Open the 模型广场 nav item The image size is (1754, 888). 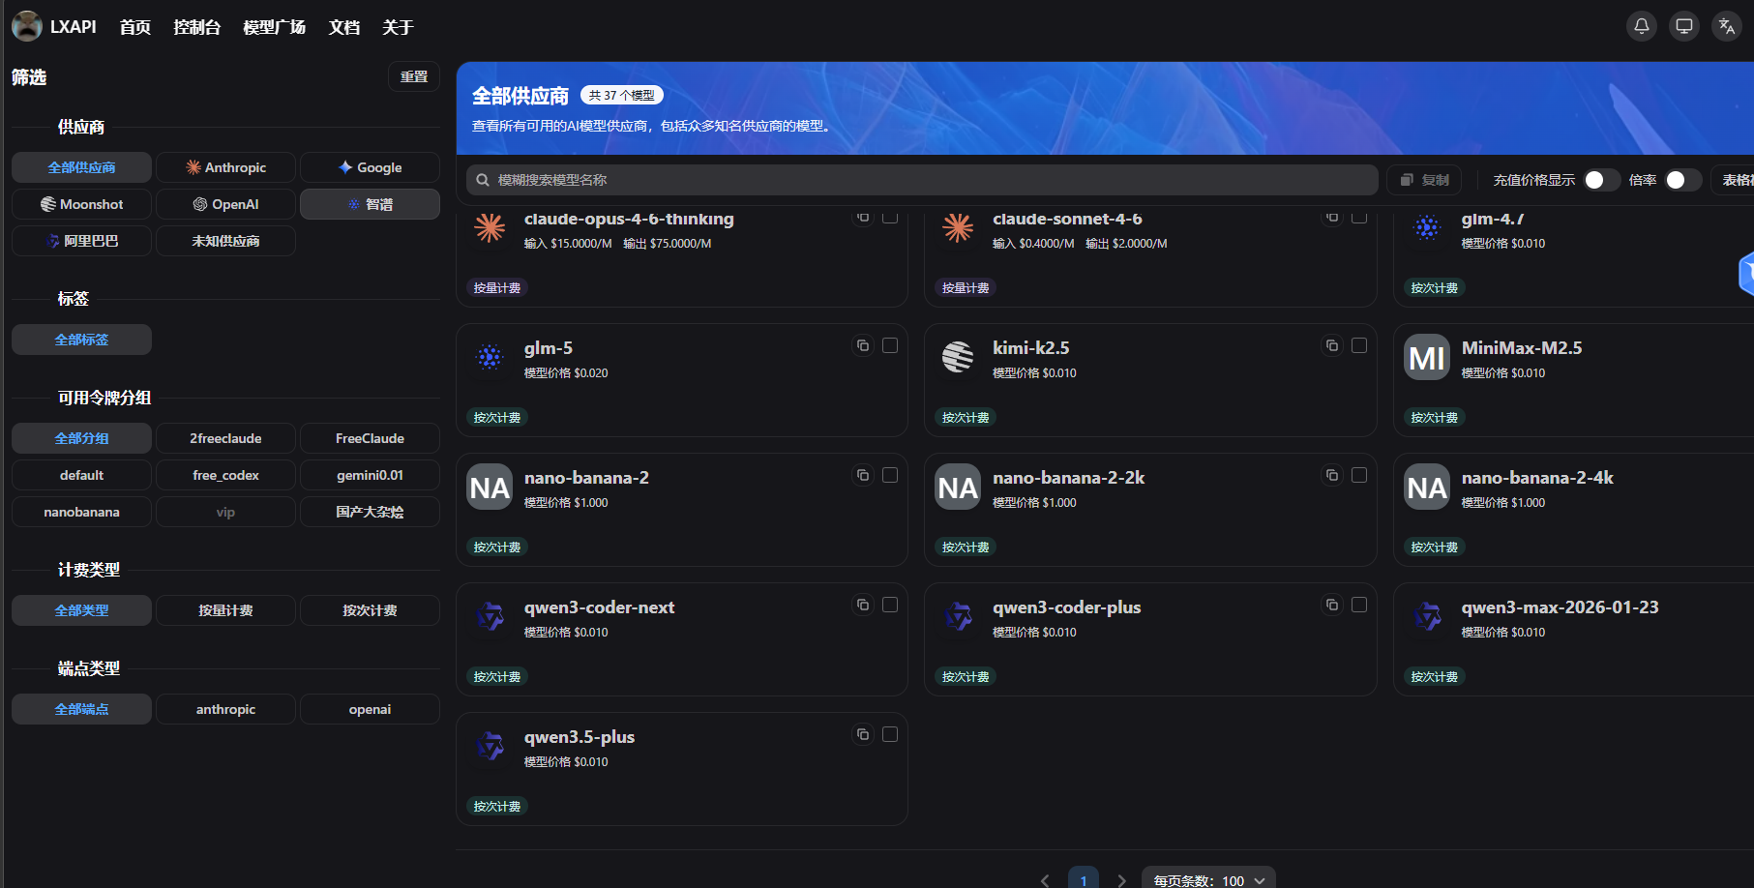(x=275, y=27)
